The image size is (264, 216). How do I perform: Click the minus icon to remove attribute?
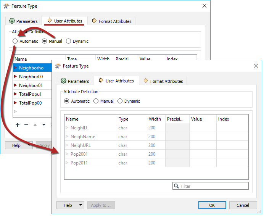pyautogui.click(x=26, y=125)
